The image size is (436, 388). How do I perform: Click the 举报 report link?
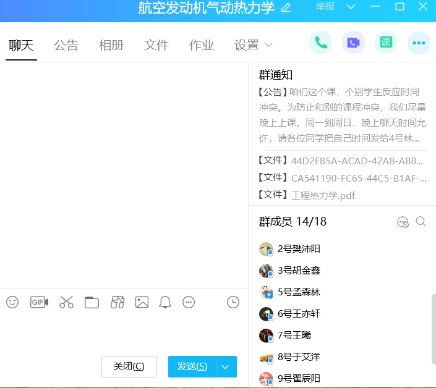tap(325, 6)
